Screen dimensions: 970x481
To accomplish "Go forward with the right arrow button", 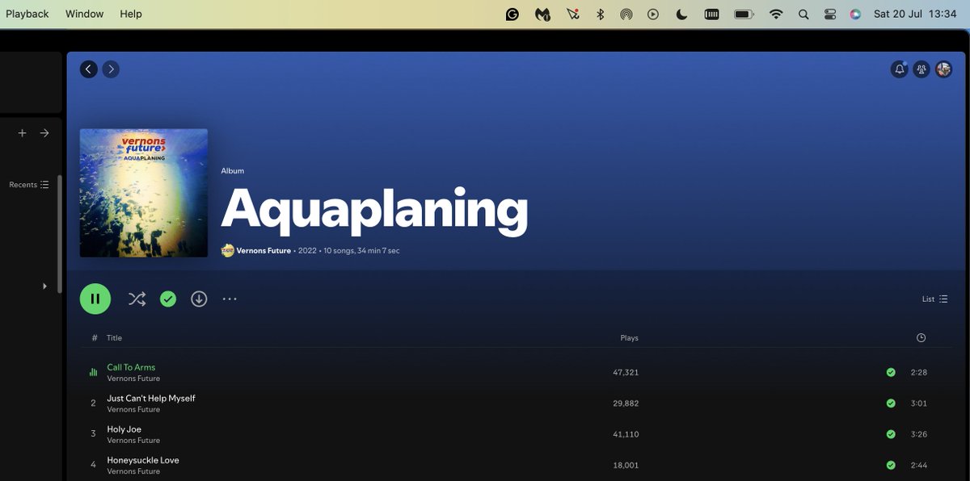I will click(x=111, y=69).
